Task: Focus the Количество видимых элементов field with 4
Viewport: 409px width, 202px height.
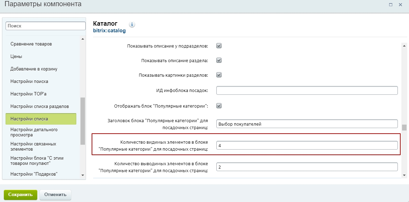Action: pyautogui.click(x=307, y=145)
